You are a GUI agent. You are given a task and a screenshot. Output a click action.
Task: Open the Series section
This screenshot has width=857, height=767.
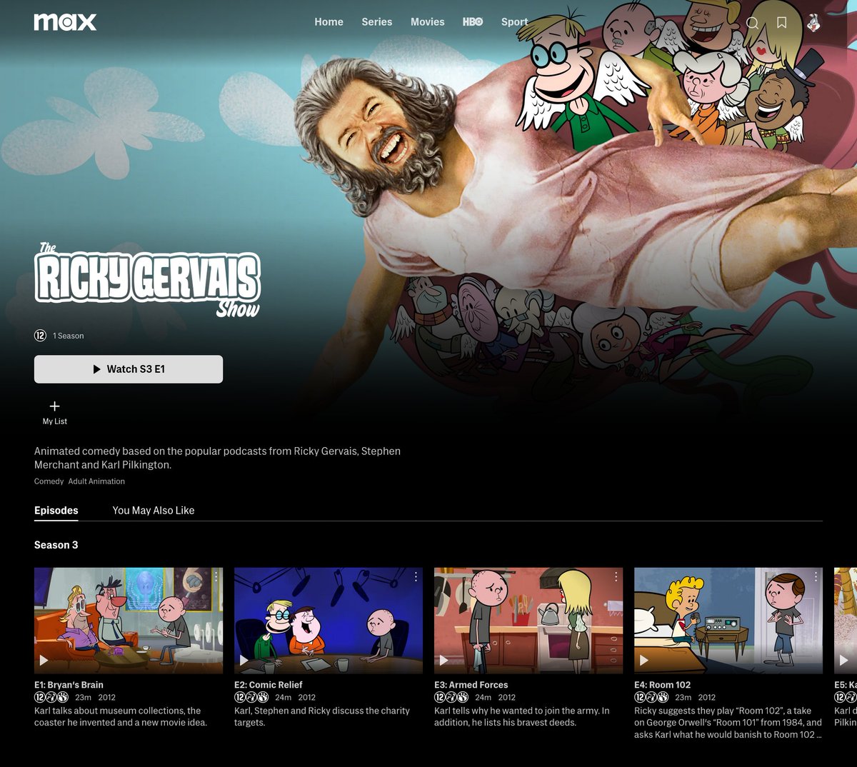[376, 22]
